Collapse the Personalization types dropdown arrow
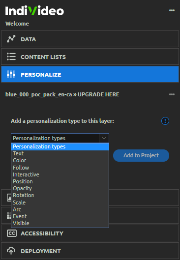Screen dimensions: 180x260 tap(104, 138)
